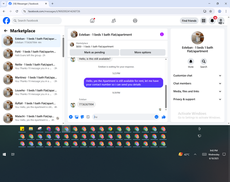Click the Search Facebook field
Screen dimensions: 230x182
pos(37,21)
